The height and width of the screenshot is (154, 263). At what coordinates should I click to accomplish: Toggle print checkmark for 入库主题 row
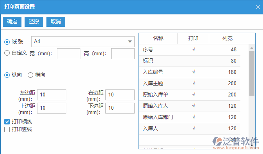pyautogui.click(x=194, y=84)
